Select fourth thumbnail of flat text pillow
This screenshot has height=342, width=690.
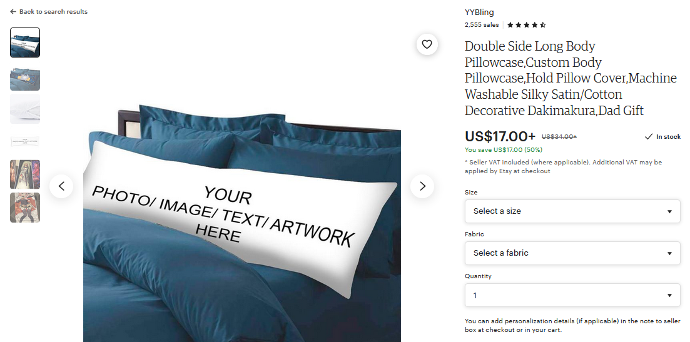click(x=25, y=141)
